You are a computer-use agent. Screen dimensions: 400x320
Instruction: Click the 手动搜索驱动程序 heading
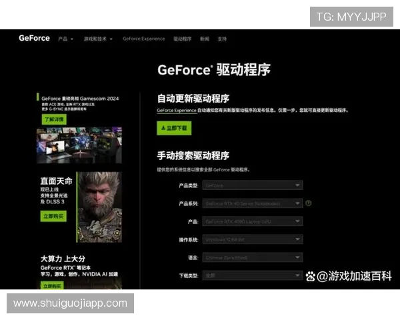(193, 155)
